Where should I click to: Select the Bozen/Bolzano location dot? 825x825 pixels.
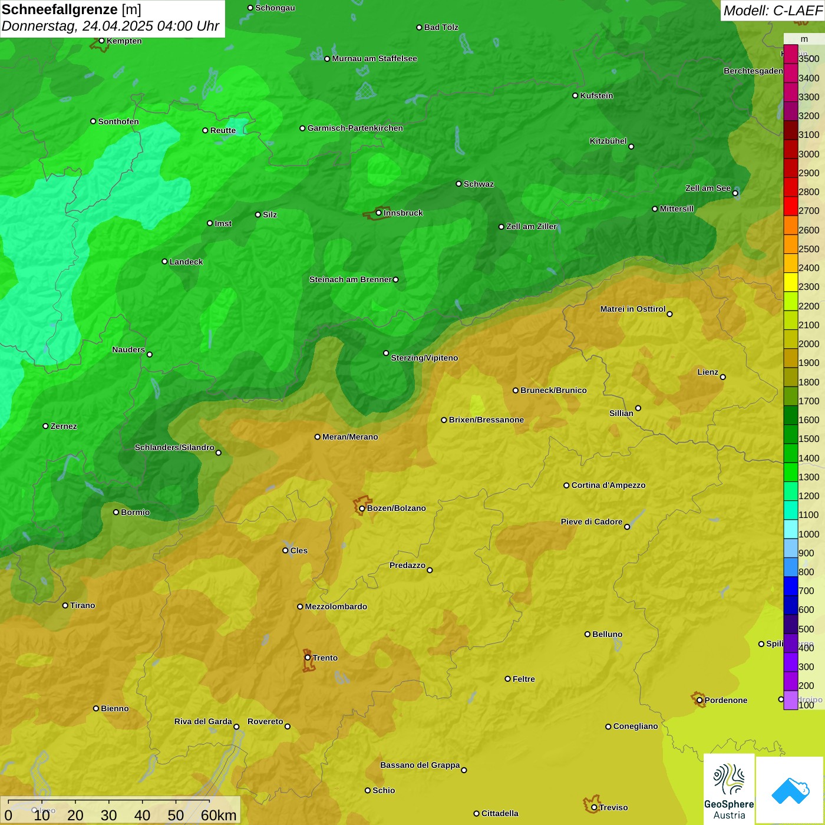point(362,509)
